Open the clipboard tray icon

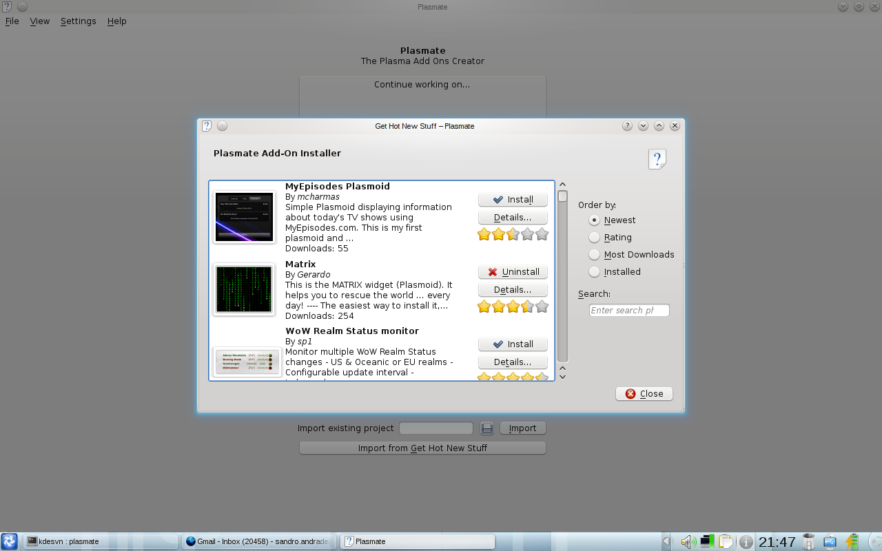coord(725,542)
